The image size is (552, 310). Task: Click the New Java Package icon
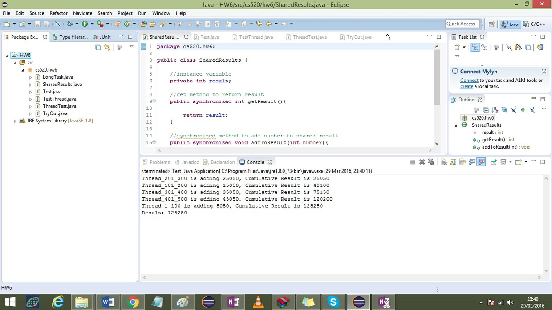(118, 24)
